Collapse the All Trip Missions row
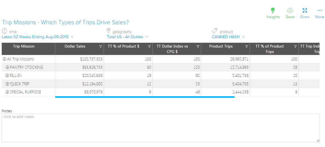Screen dimensions: 325x147 [x=5, y=59]
